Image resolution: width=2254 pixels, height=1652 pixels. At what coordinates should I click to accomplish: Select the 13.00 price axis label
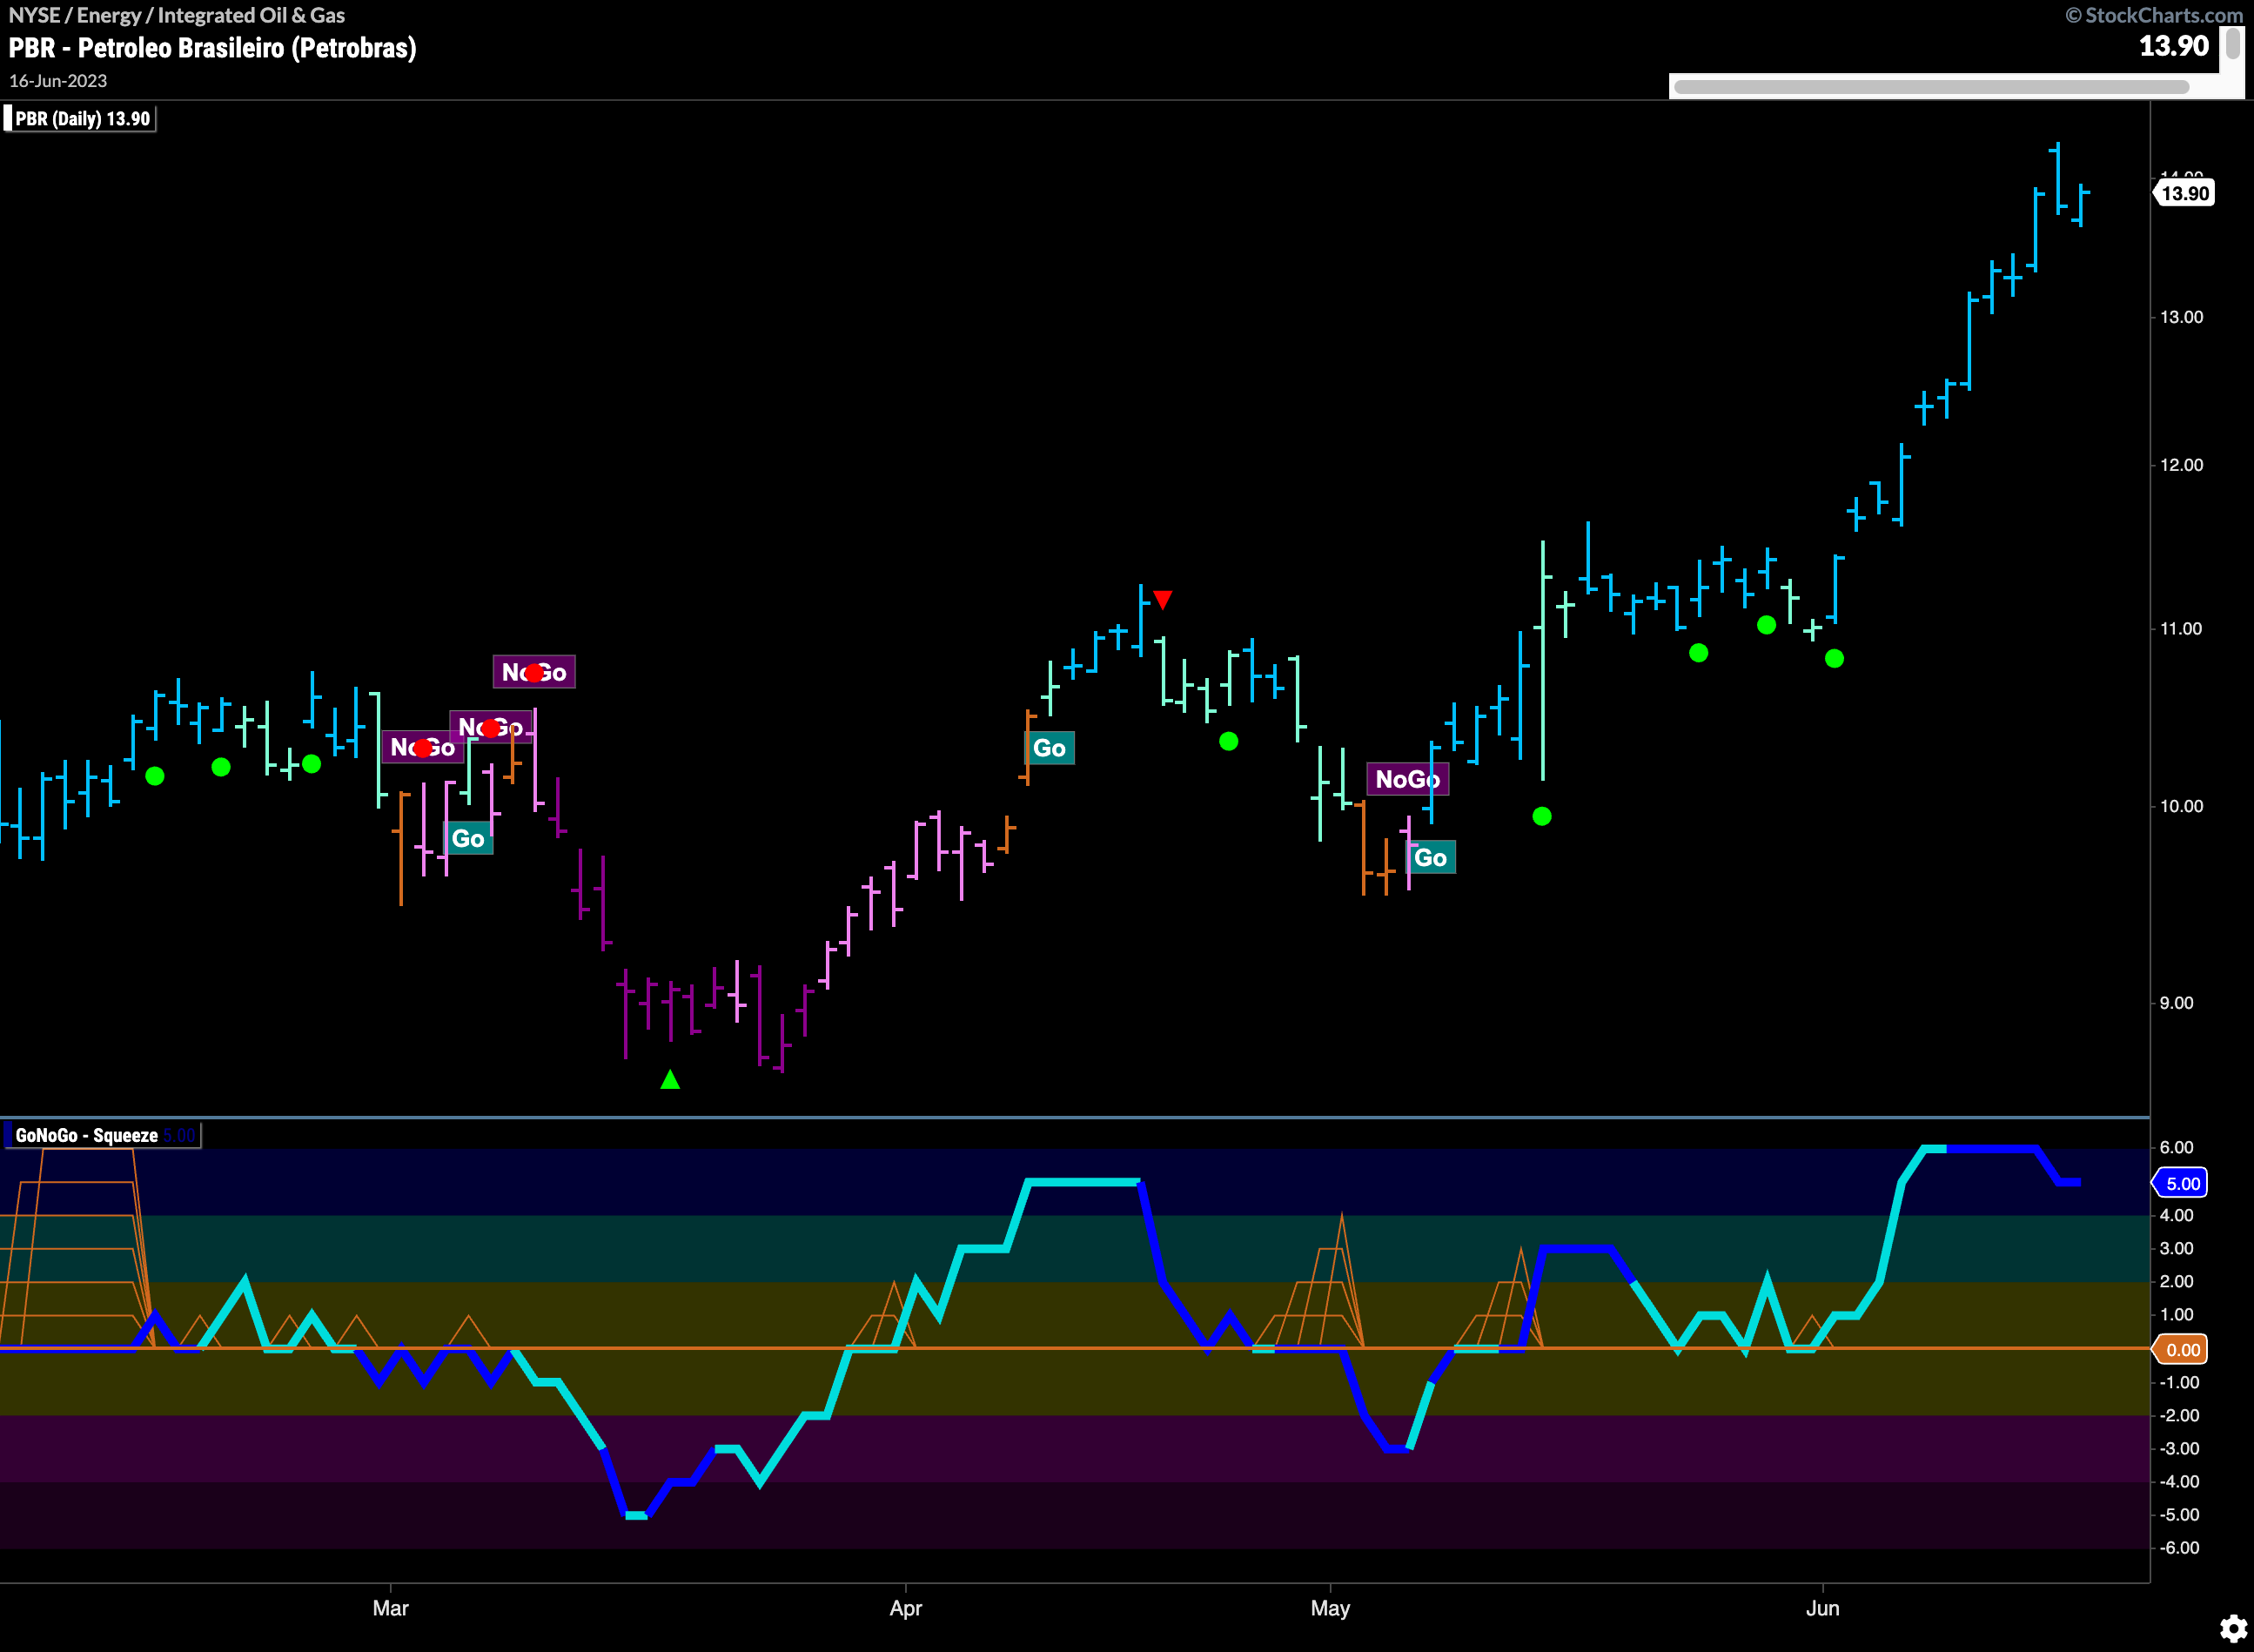click(x=2181, y=317)
